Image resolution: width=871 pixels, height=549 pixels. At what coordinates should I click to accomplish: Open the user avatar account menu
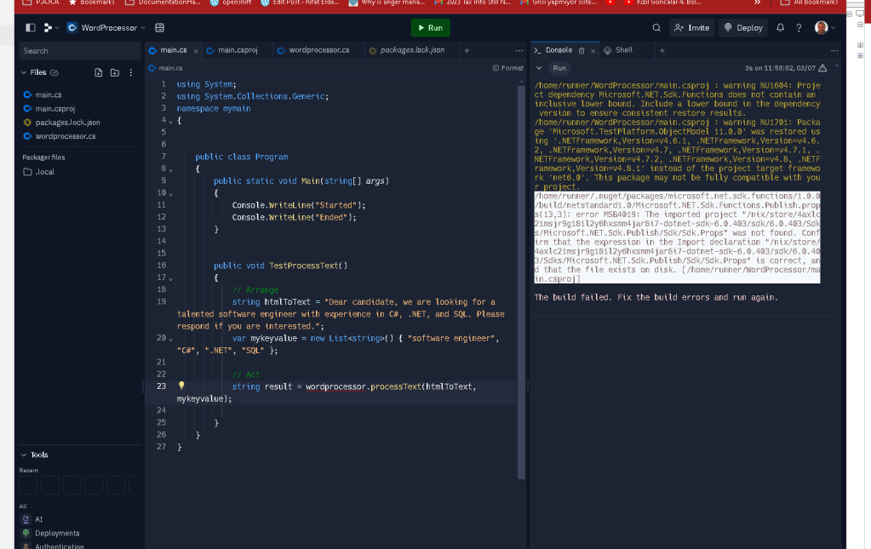click(824, 28)
